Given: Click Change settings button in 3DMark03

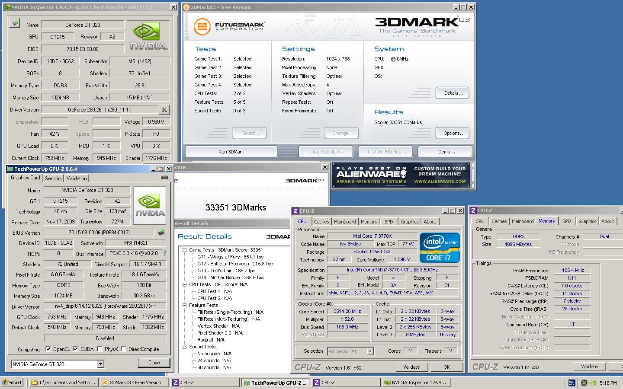Looking at the screenshot, I should point(342,133).
